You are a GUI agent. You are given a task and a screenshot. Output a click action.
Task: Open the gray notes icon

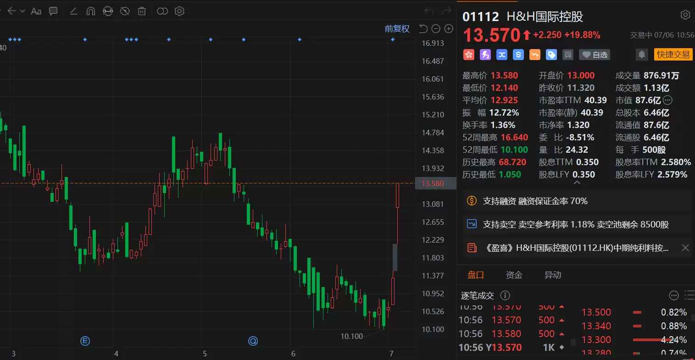click(568, 55)
